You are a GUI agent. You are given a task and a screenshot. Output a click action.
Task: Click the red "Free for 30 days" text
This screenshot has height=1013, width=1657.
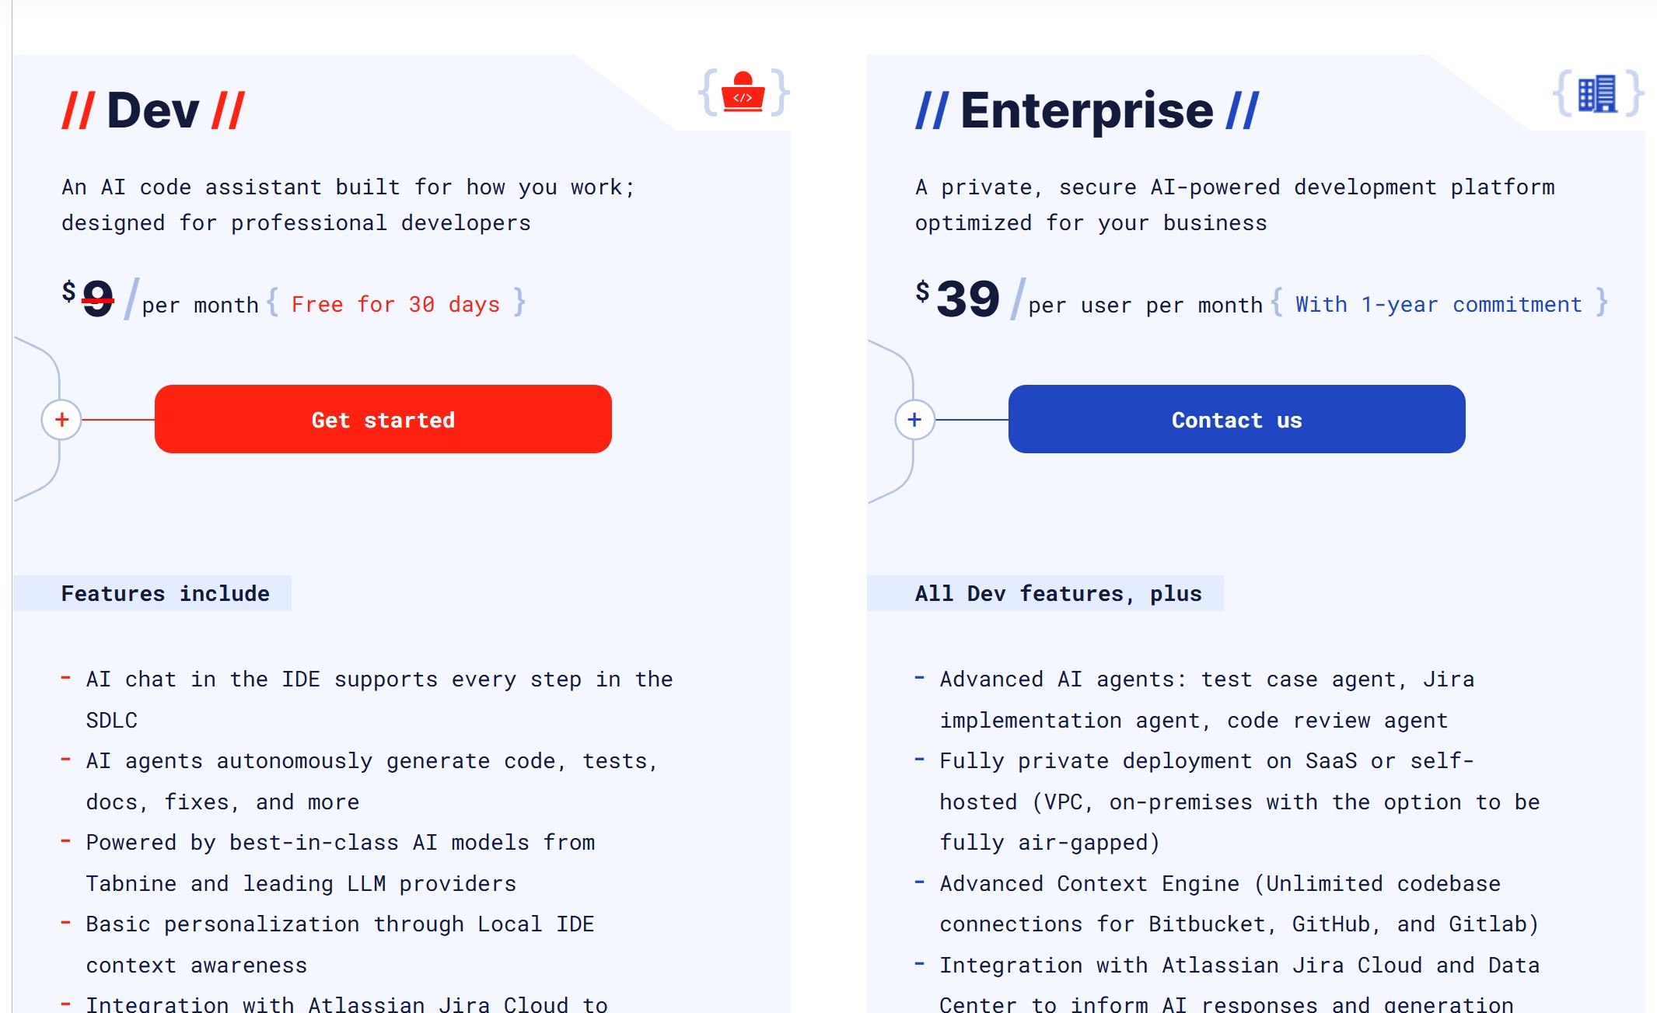click(x=395, y=304)
